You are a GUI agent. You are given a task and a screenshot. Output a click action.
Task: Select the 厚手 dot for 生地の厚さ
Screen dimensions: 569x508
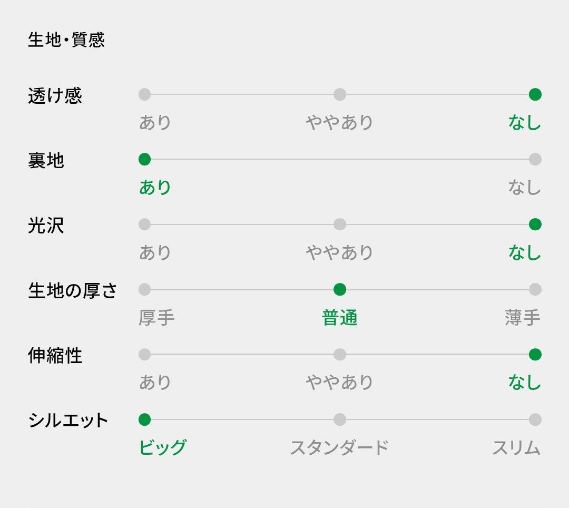144,289
